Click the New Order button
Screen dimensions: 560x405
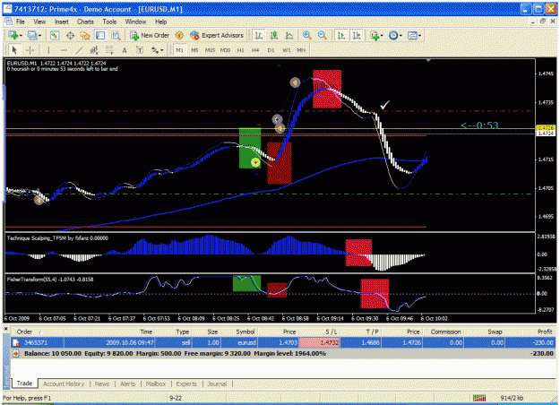coord(150,35)
